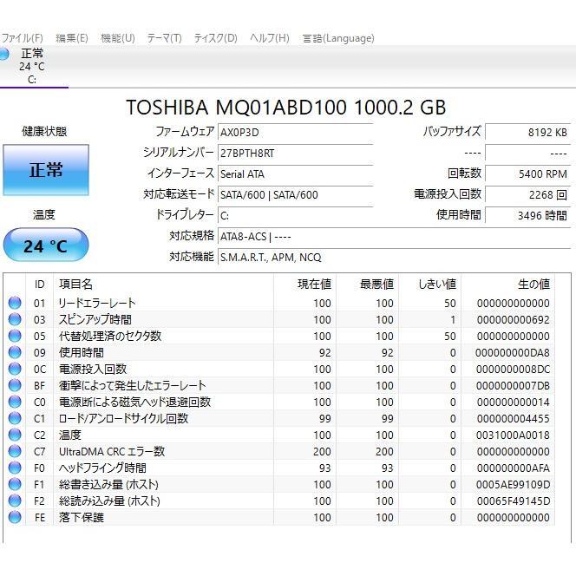Viewport: 576px width, 576px height.
Task: Click the drive letter field C:
Action: point(295,216)
